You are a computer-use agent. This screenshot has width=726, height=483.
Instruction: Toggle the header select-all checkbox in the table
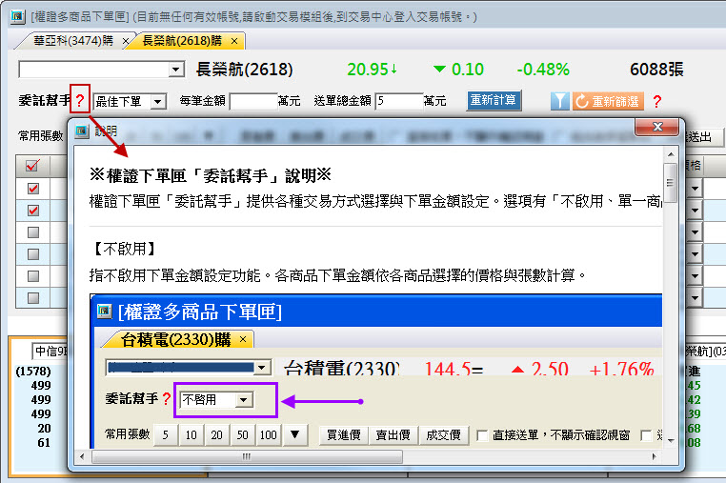point(32,166)
